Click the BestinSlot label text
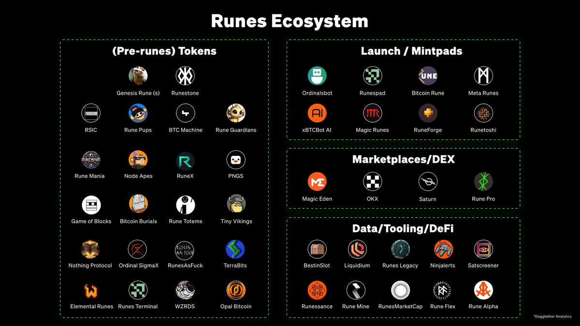Screen dimensions: 580x326 pyautogui.click(x=318, y=266)
